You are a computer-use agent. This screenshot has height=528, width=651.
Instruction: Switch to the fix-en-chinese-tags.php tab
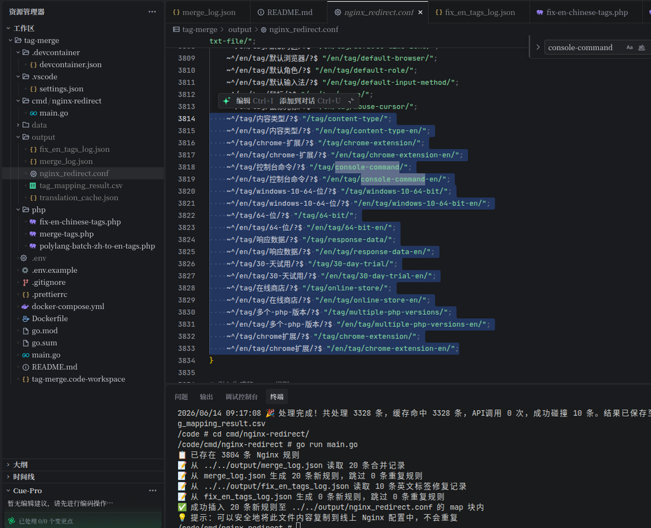click(586, 13)
